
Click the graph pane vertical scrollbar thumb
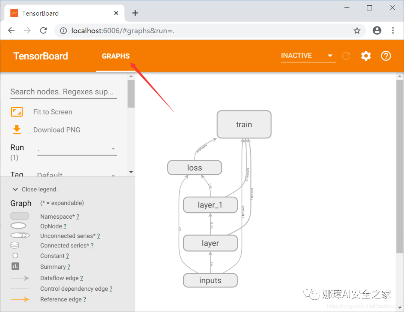400,166
